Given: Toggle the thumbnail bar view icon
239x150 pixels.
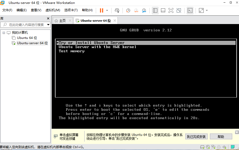Looking at the screenshot, I should pyautogui.click(x=163, y=10).
